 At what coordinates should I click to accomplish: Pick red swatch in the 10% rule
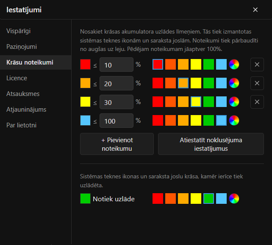pos(158,65)
